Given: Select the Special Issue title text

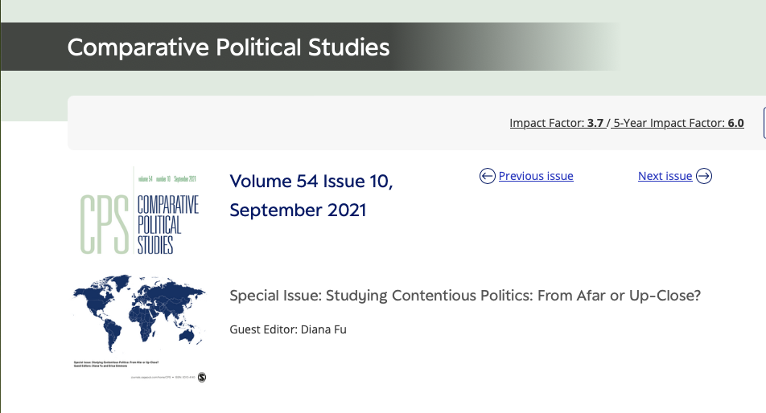Looking at the screenshot, I should tap(465, 296).
